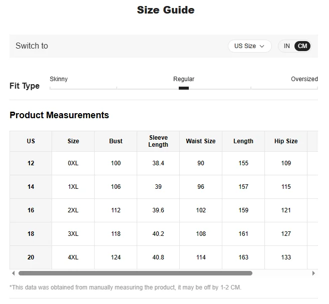This screenshot has height=304, width=329.
Task: Click the Product Measurements heading
Action: coord(60,115)
